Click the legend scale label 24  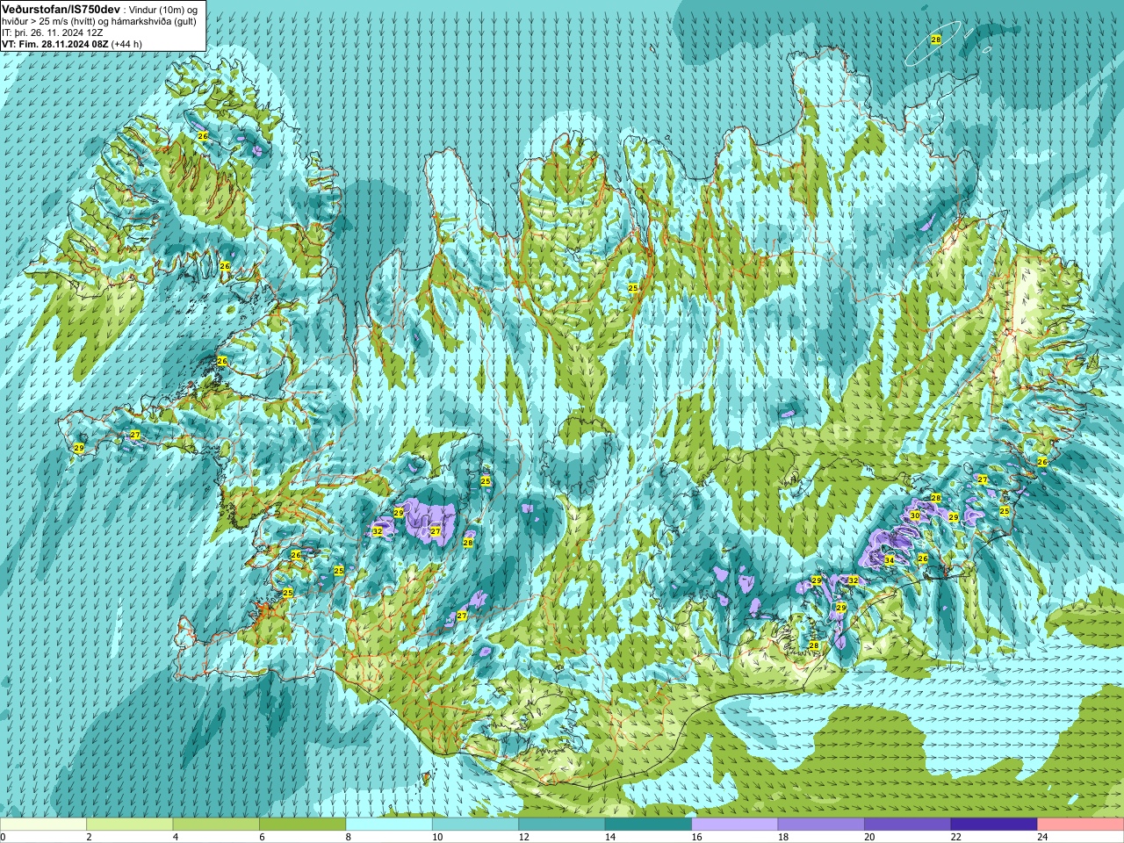coord(1042,837)
